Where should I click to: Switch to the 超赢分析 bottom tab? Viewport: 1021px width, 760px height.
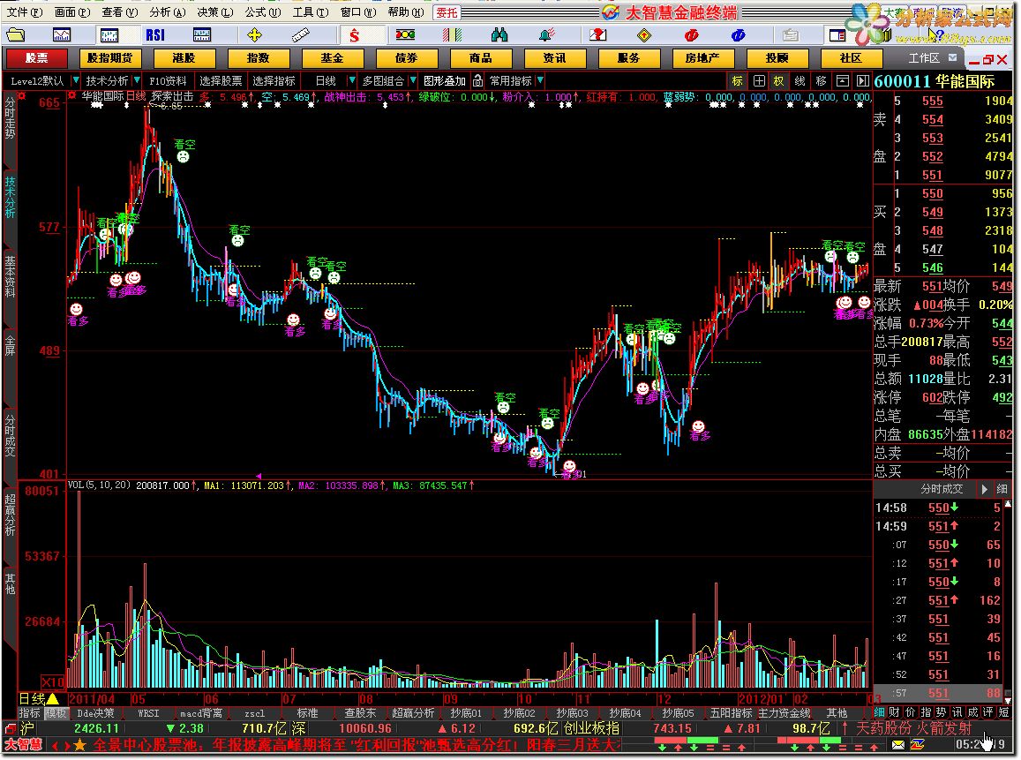pos(413,713)
